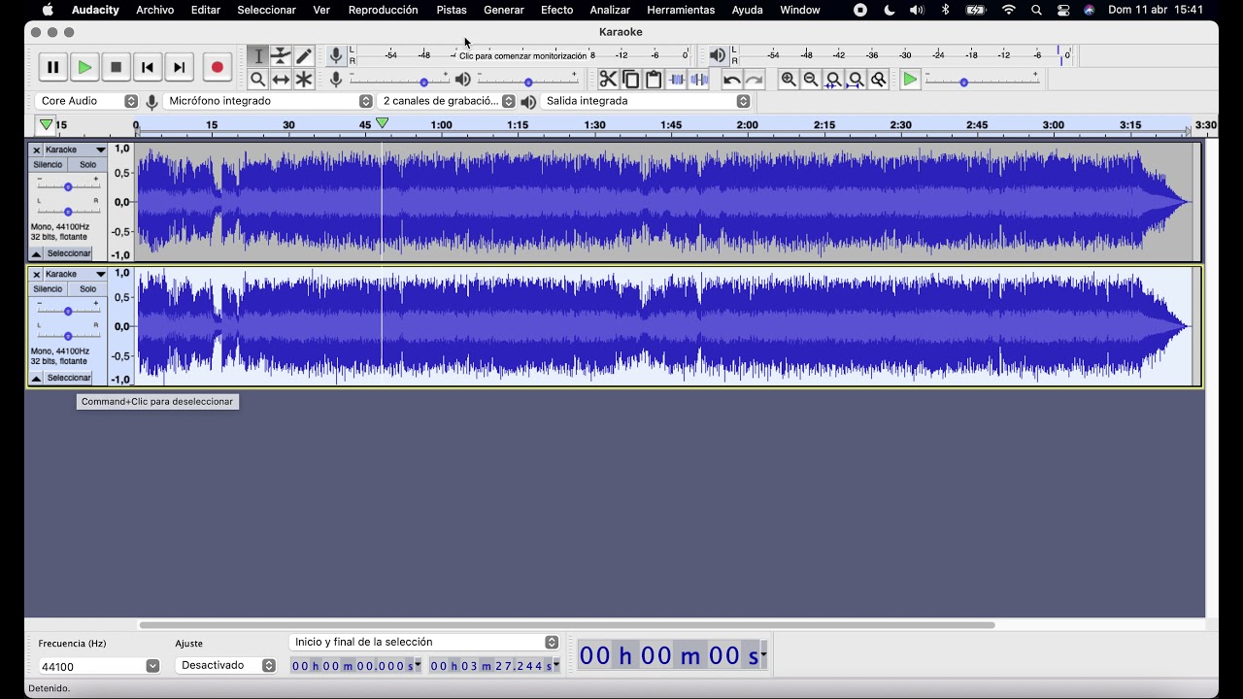
Task: Skip to start of the project
Action: (148, 67)
